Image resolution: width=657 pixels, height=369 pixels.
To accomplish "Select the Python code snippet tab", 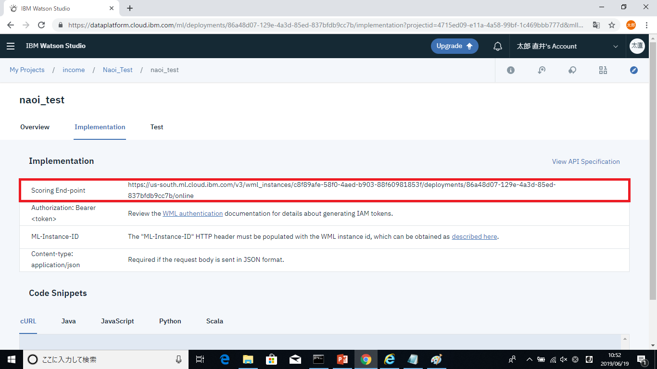I will (170, 321).
